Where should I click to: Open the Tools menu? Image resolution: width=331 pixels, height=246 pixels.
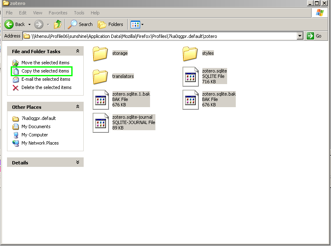(x=79, y=13)
